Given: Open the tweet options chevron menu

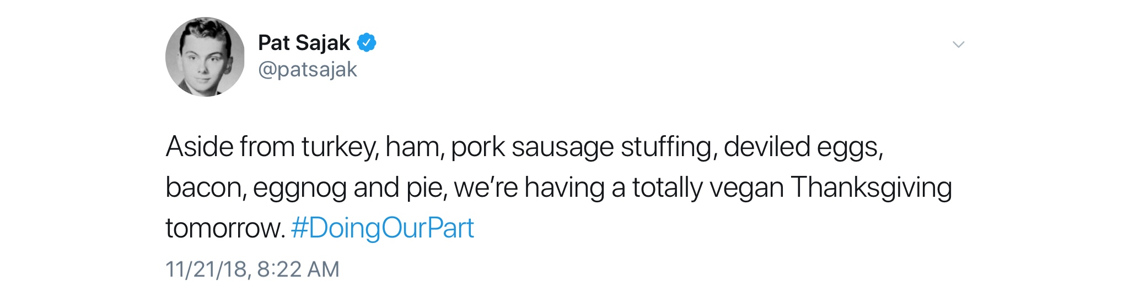Looking at the screenshot, I should (x=959, y=45).
